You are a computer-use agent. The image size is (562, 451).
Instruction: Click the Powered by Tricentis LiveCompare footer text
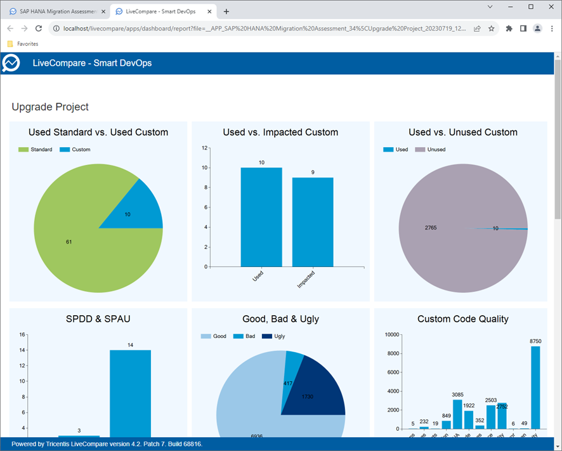(x=107, y=444)
